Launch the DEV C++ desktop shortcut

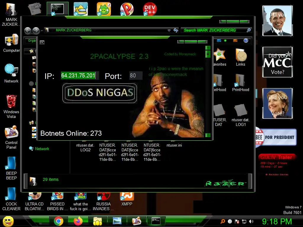point(150,9)
